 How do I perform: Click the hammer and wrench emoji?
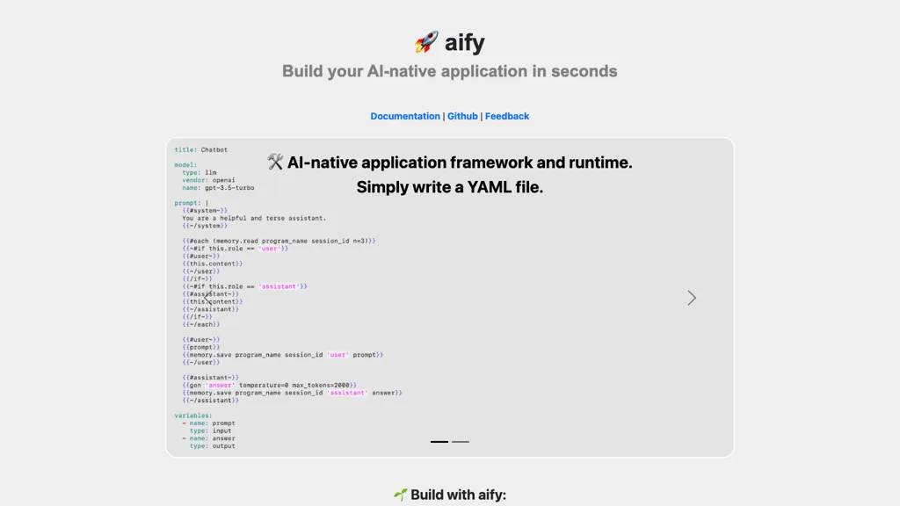tap(275, 163)
